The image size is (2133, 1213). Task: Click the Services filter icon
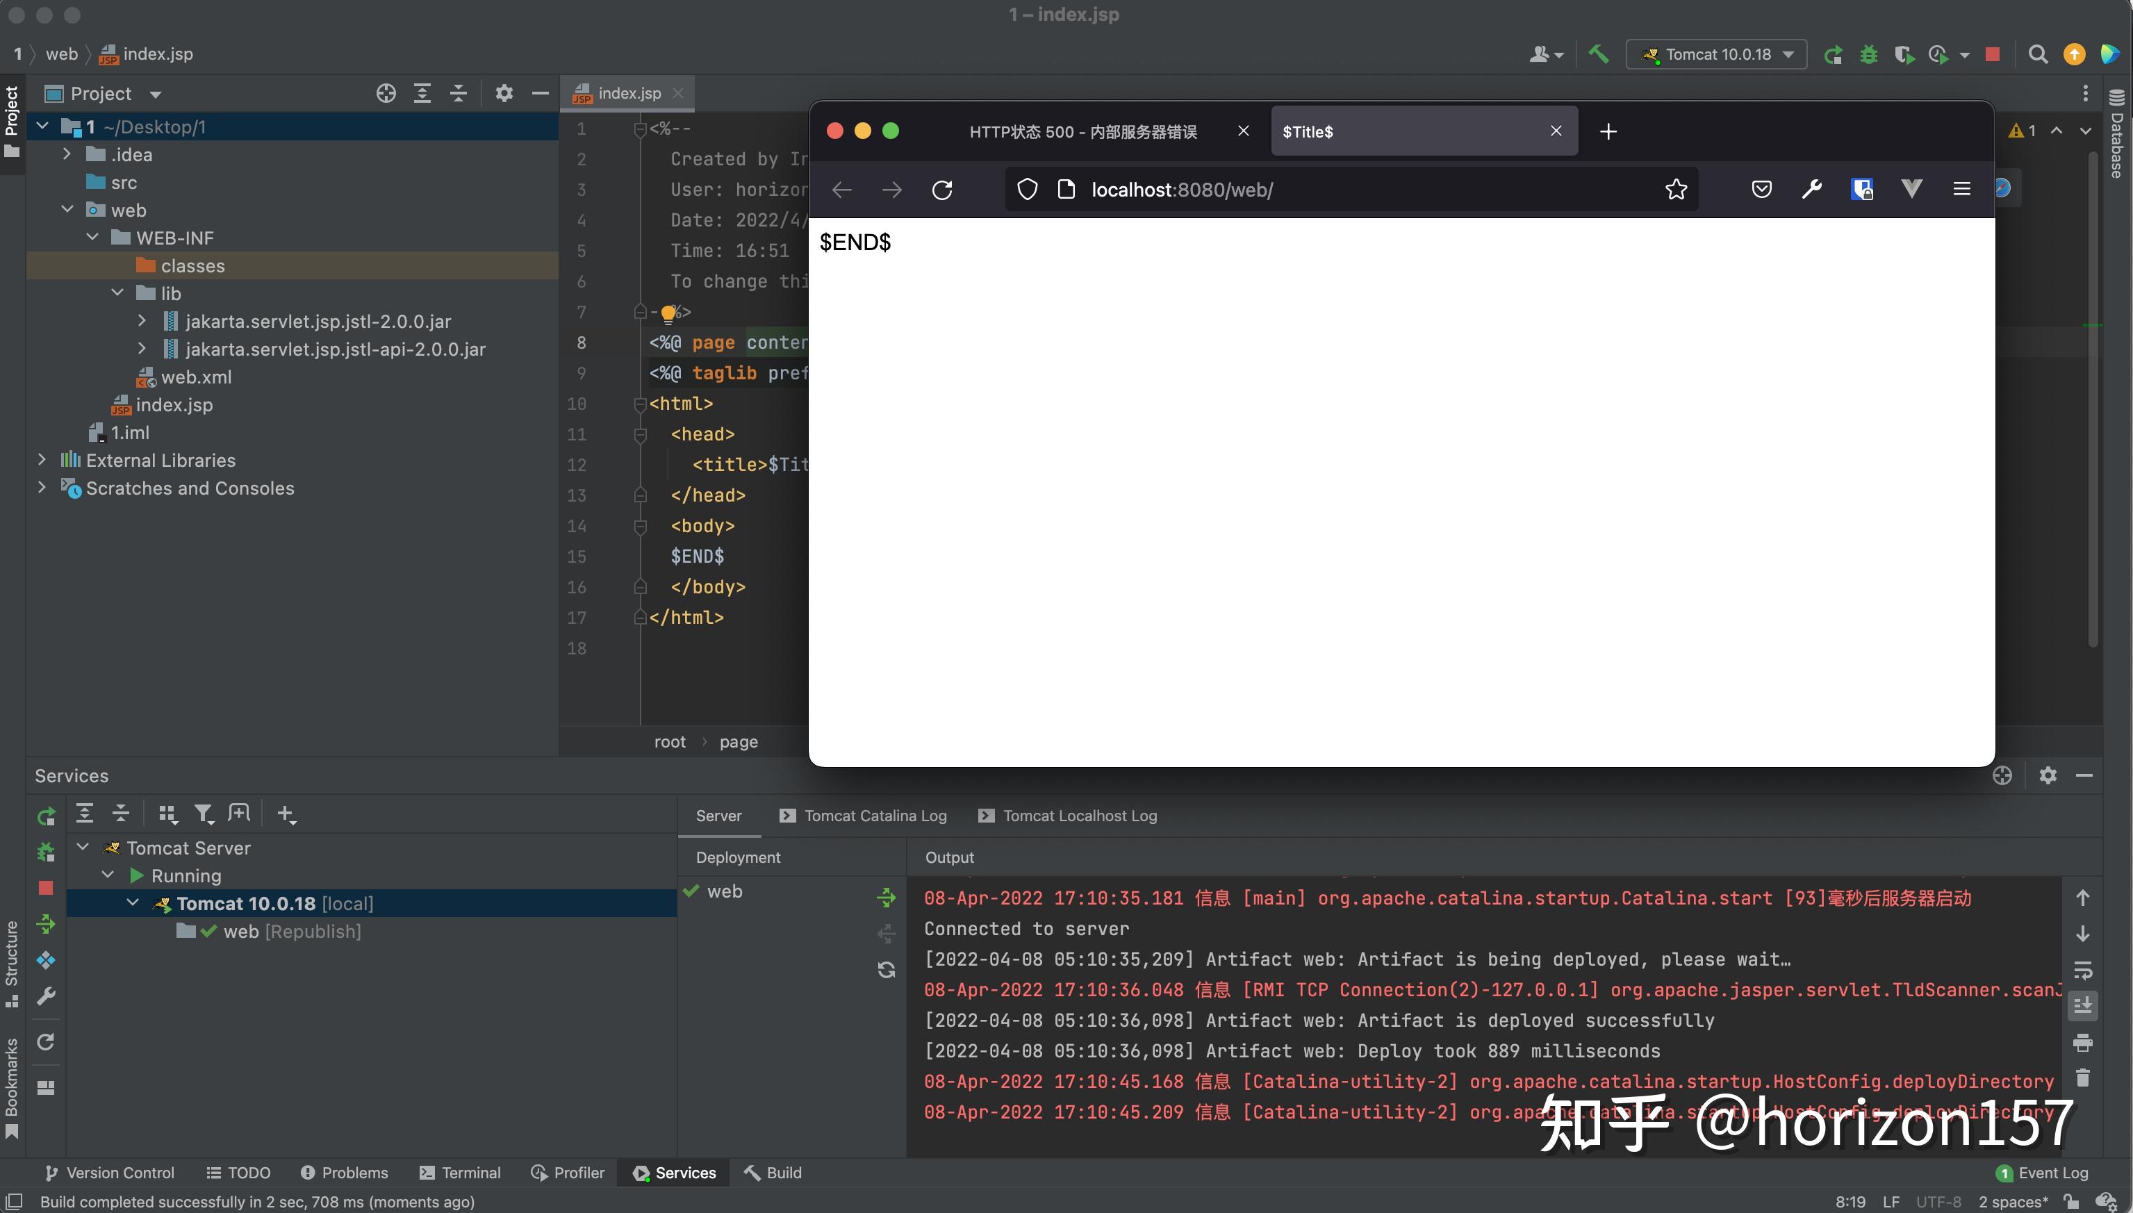(x=204, y=814)
